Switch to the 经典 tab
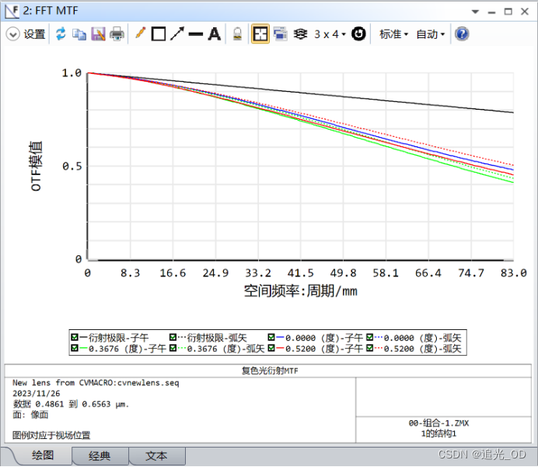538x467 pixels. click(x=100, y=456)
